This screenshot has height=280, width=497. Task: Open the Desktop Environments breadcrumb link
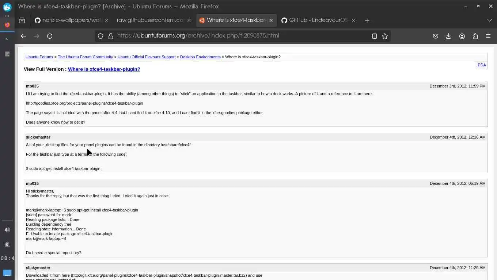[200, 57]
